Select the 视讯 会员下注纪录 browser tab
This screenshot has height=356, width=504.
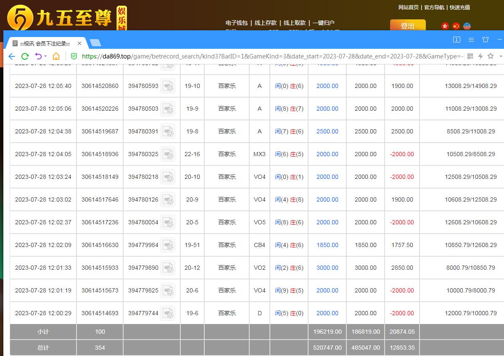[45, 43]
